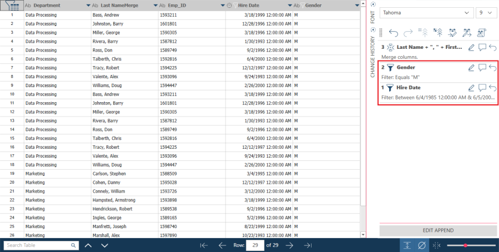Click the EDIT APPEND button
This screenshot has height=252, width=499.
(438, 230)
